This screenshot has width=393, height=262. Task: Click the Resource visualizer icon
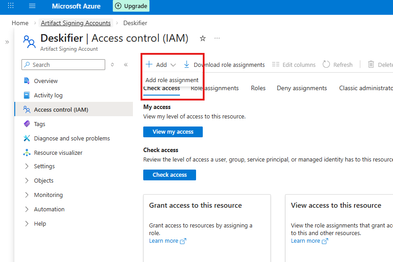coord(26,153)
